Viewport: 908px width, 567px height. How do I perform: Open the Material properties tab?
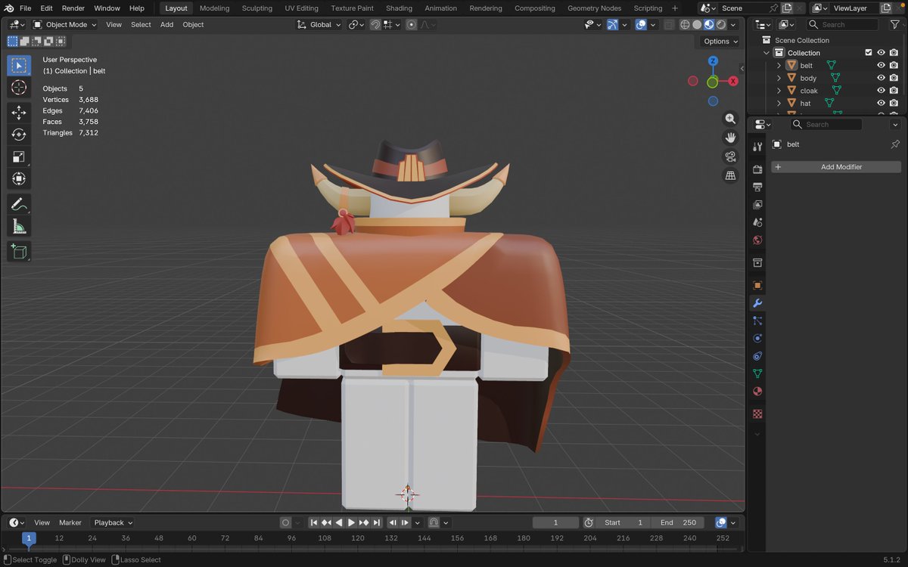757,392
